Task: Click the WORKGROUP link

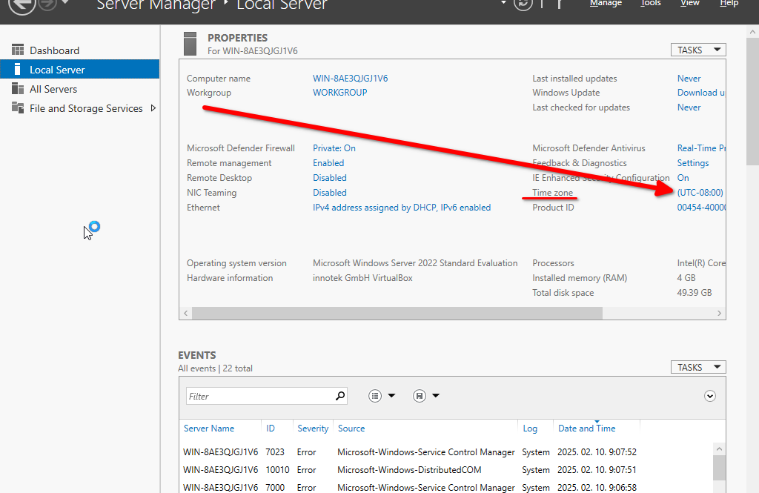Action: click(x=340, y=93)
